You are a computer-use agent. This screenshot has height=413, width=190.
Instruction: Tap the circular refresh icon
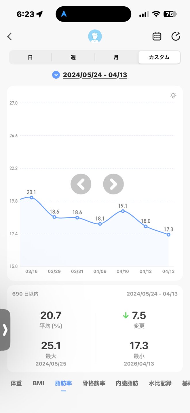point(176,36)
